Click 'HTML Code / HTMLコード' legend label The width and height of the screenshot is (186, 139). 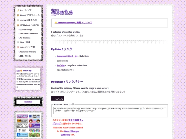[64, 104]
